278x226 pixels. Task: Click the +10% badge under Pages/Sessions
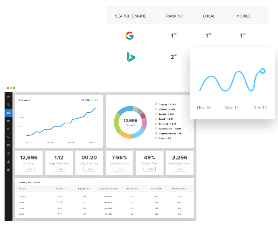coord(59,169)
